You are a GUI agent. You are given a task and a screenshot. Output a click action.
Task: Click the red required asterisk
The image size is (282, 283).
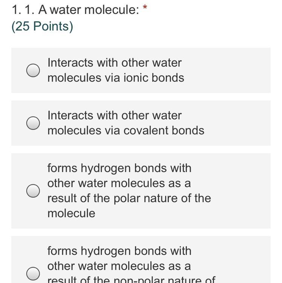click(x=145, y=8)
